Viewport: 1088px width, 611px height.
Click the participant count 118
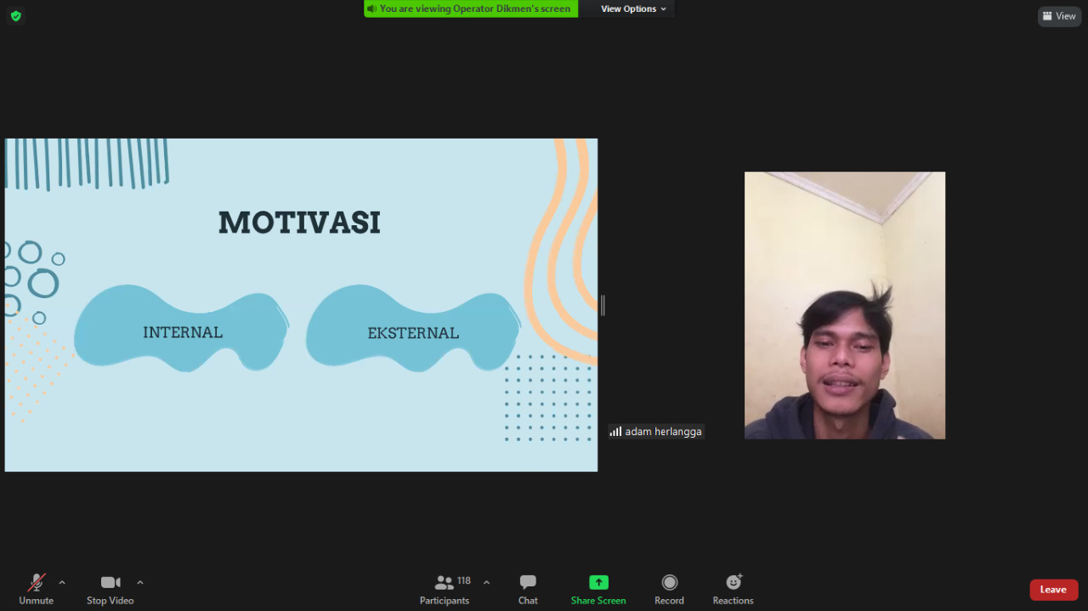tap(464, 580)
